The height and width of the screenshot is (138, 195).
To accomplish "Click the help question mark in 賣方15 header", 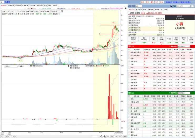I will 169,93.
